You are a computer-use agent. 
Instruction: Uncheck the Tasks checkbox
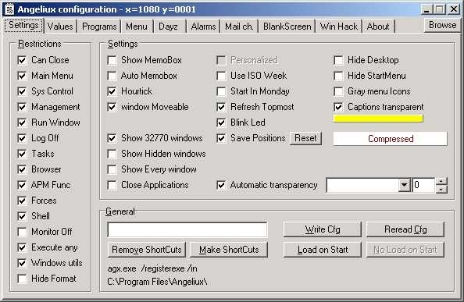[22, 154]
